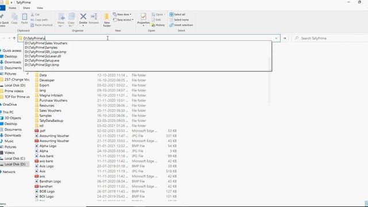Choose D:\TallyPrime\SciLexer.dll suggestion
This screenshot has height=207, width=368.
coord(43,56)
